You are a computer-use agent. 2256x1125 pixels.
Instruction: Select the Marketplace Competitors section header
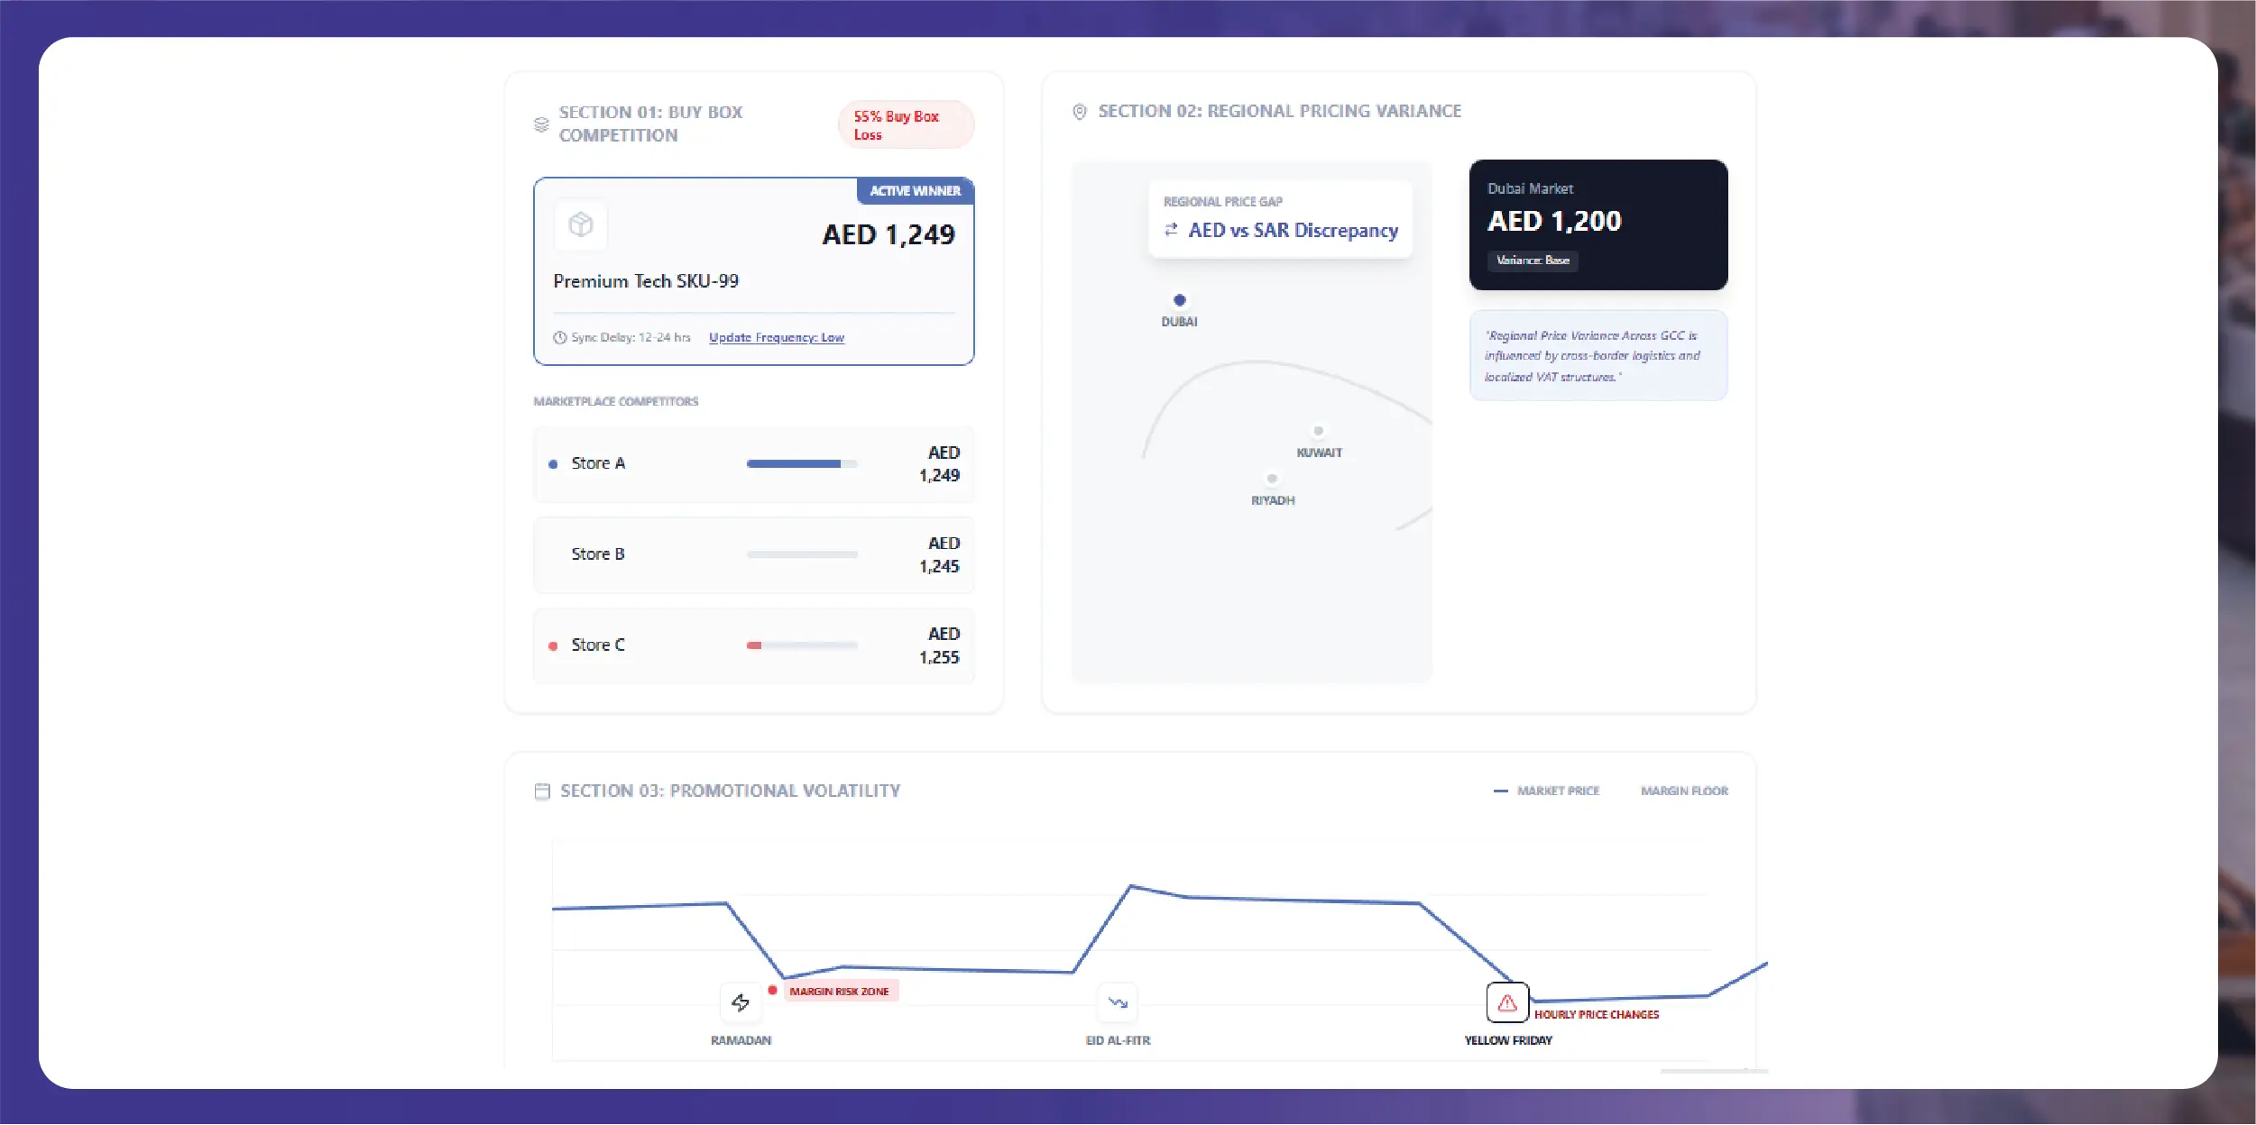pos(614,402)
